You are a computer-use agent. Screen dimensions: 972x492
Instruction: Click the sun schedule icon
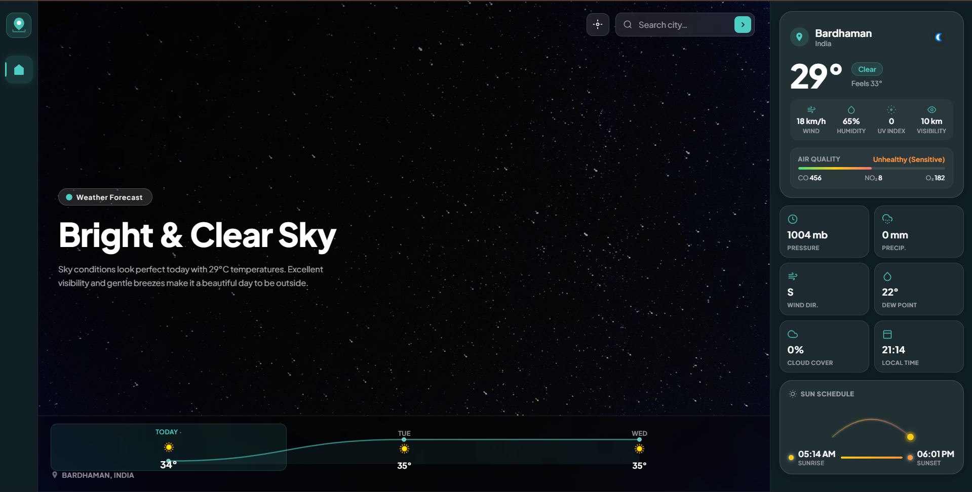pyautogui.click(x=792, y=393)
